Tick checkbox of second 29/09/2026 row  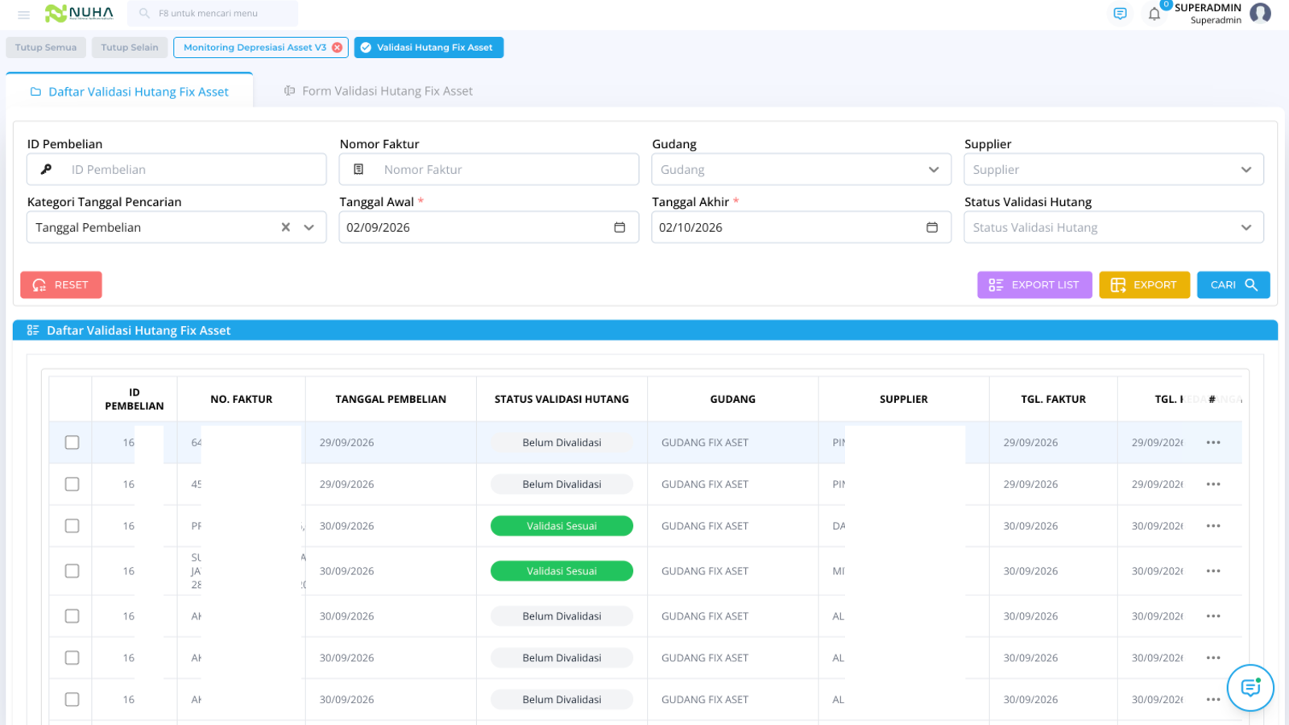73,484
